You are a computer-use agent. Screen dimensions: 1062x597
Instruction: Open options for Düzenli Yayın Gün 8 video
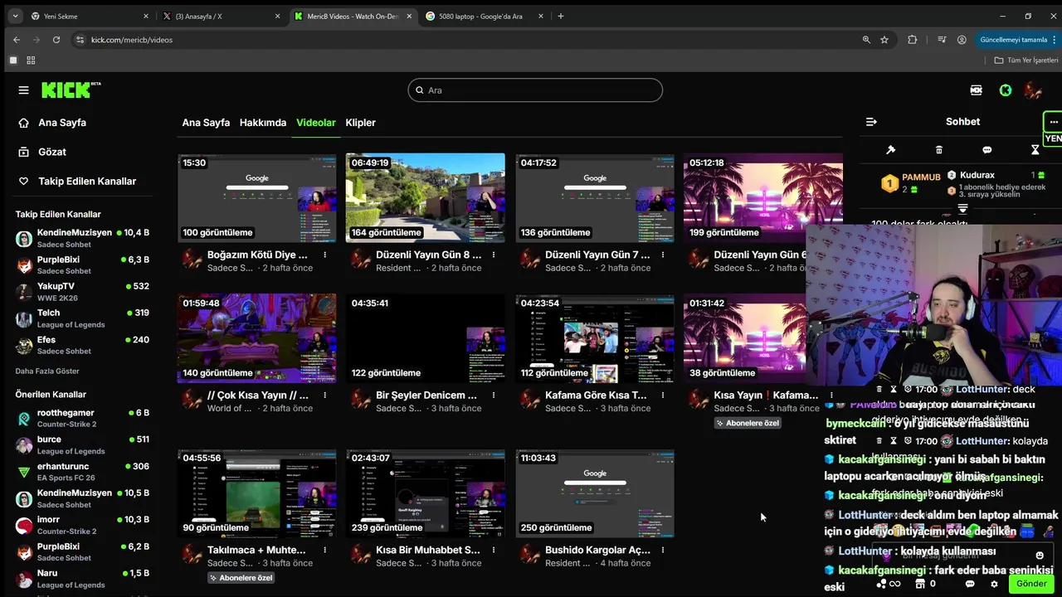[x=494, y=255]
